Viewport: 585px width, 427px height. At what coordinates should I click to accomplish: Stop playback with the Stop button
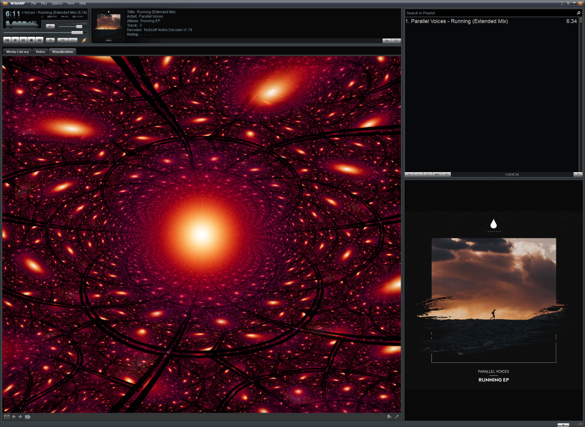coord(31,40)
